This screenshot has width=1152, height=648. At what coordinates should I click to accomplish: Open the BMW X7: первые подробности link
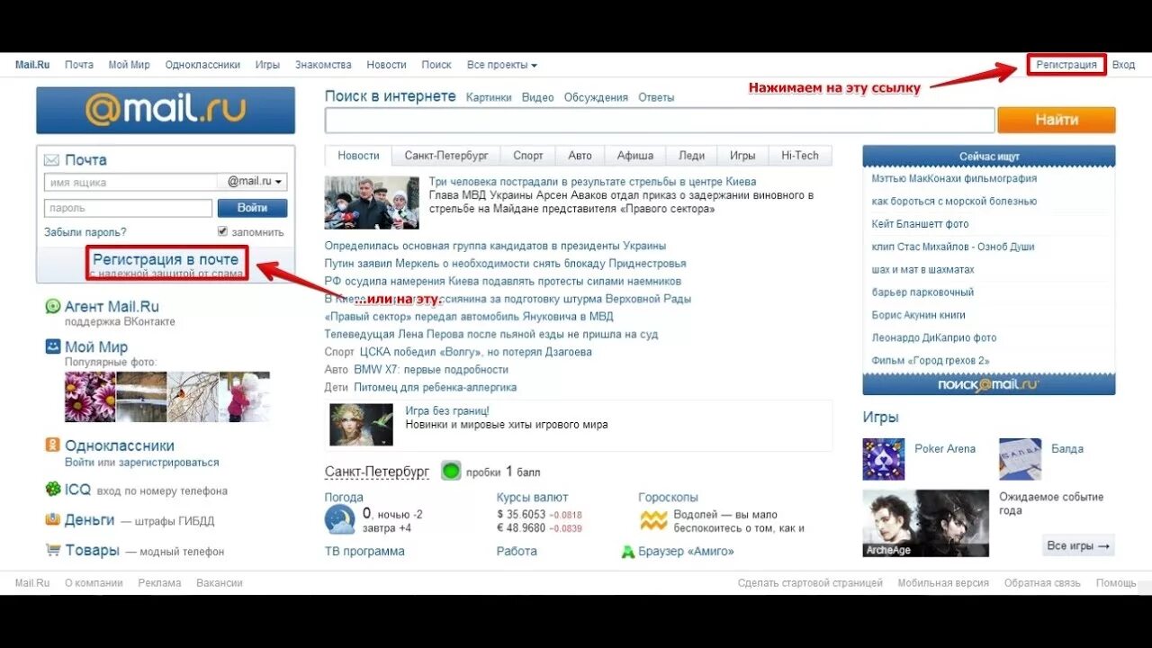431,370
